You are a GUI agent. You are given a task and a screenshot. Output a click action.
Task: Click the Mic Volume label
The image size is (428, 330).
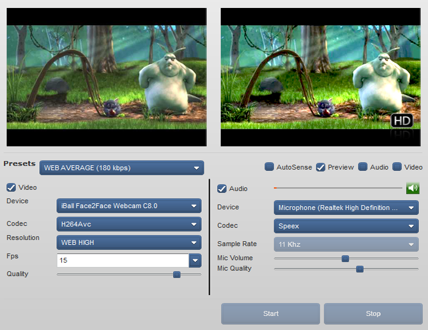tap(235, 258)
